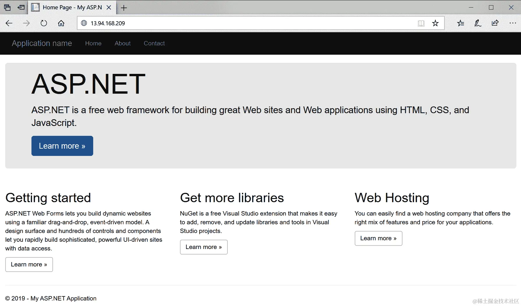This screenshot has width=521, height=306.
Task: Go to Home nav link
Action: 93,43
